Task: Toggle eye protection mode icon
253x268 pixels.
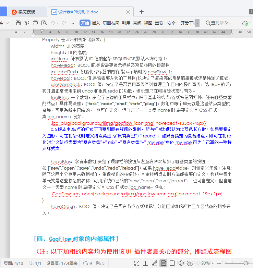Action: 190,264
